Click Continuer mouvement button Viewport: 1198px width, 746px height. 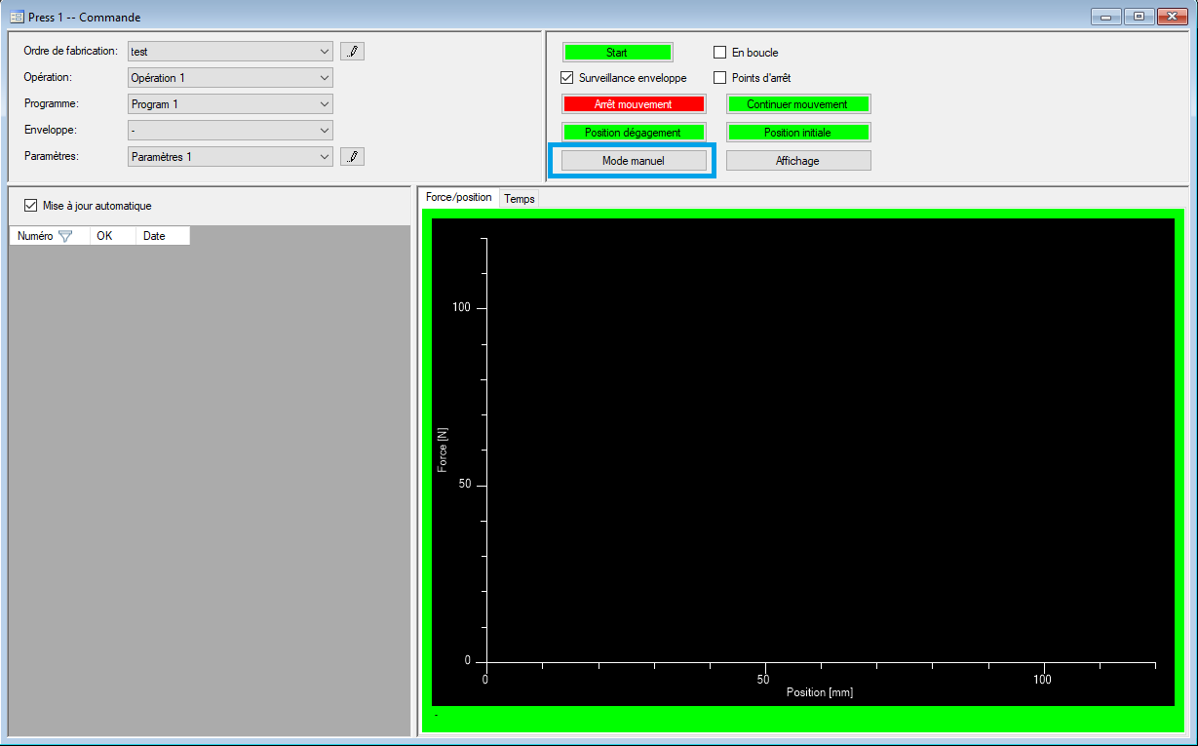pyautogui.click(x=797, y=104)
